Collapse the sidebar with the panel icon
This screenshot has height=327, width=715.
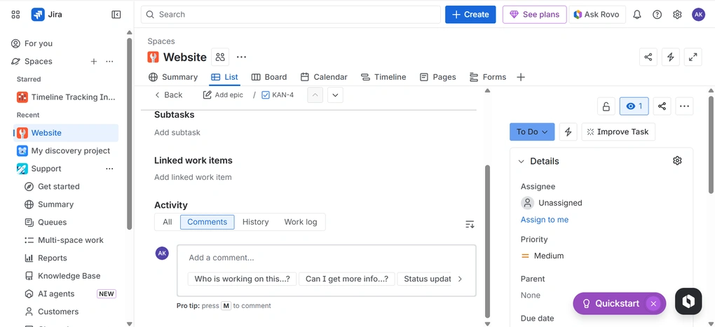tap(116, 15)
